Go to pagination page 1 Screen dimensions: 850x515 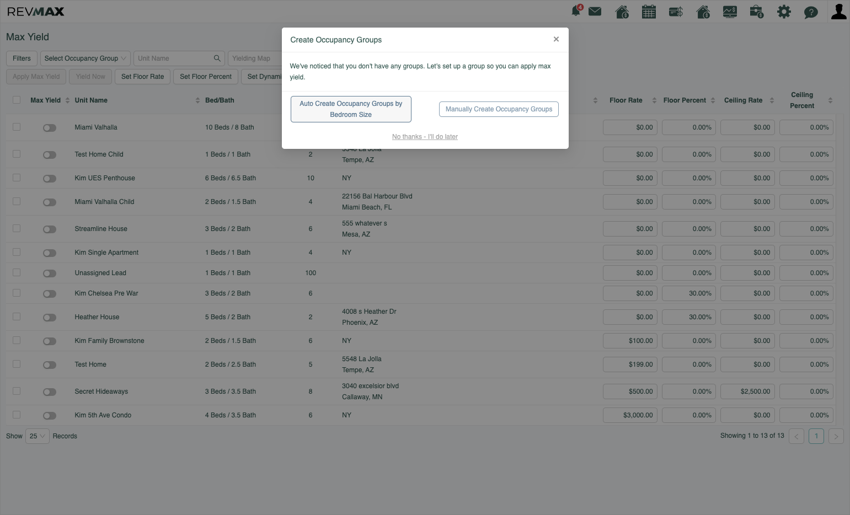(x=816, y=436)
